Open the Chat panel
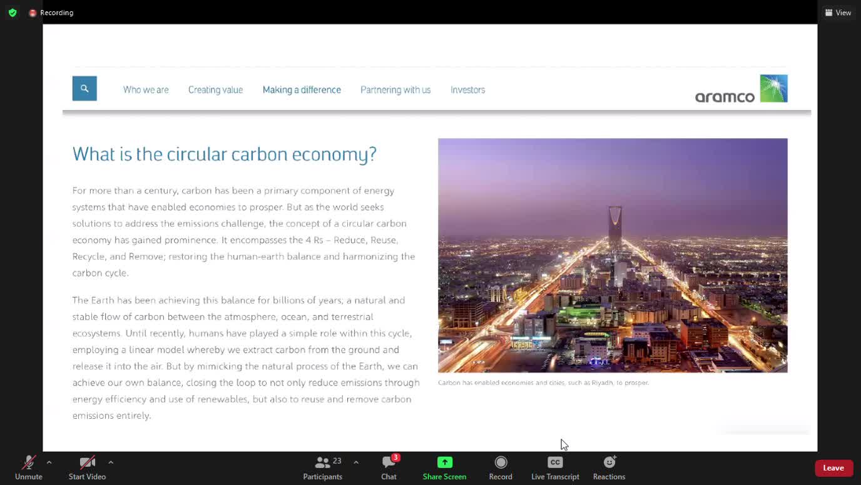This screenshot has width=861, height=485. [x=389, y=467]
